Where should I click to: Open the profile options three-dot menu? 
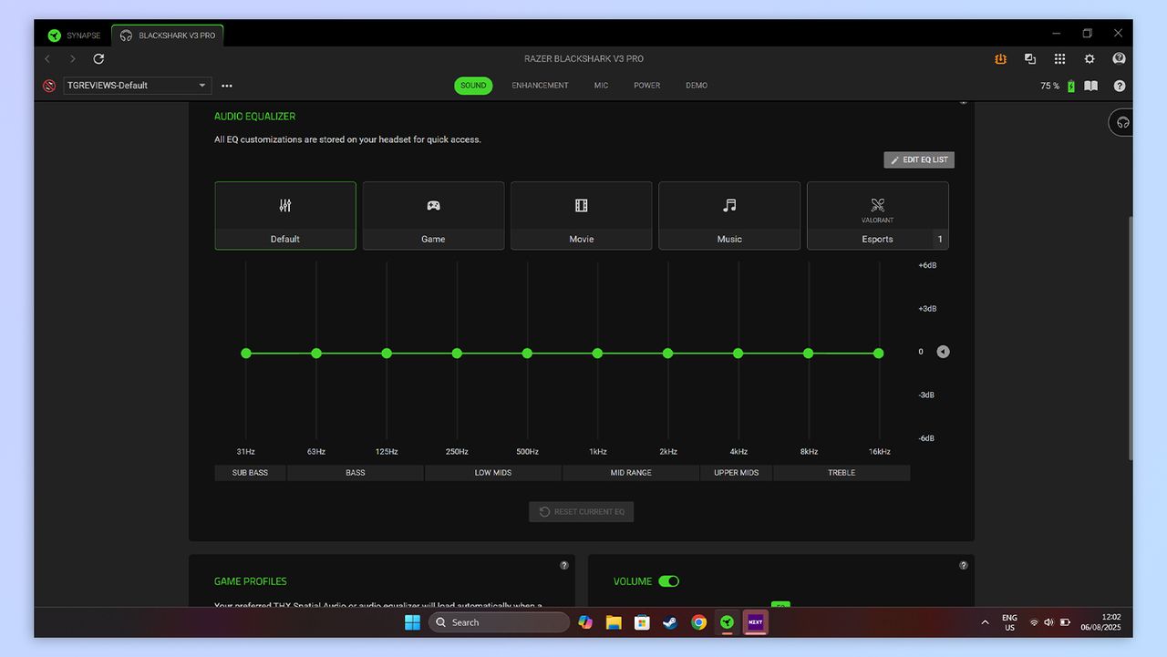(x=227, y=86)
